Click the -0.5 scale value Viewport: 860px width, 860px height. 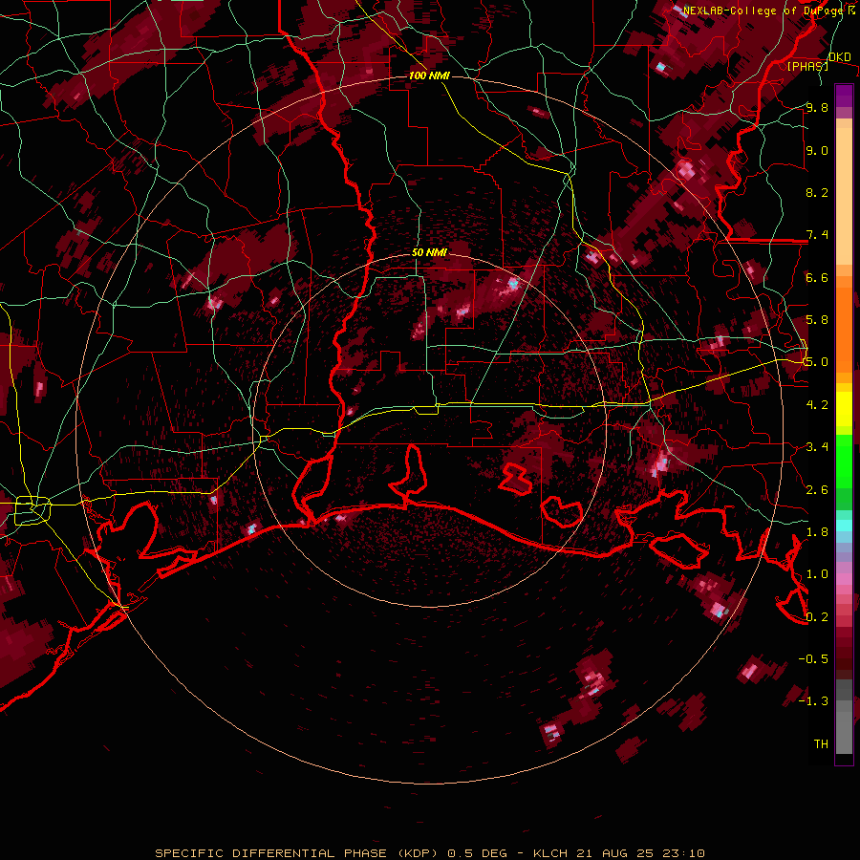[x=813, y=658]
